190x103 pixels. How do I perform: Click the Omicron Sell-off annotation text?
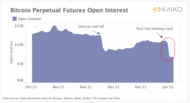pos(91,26)
